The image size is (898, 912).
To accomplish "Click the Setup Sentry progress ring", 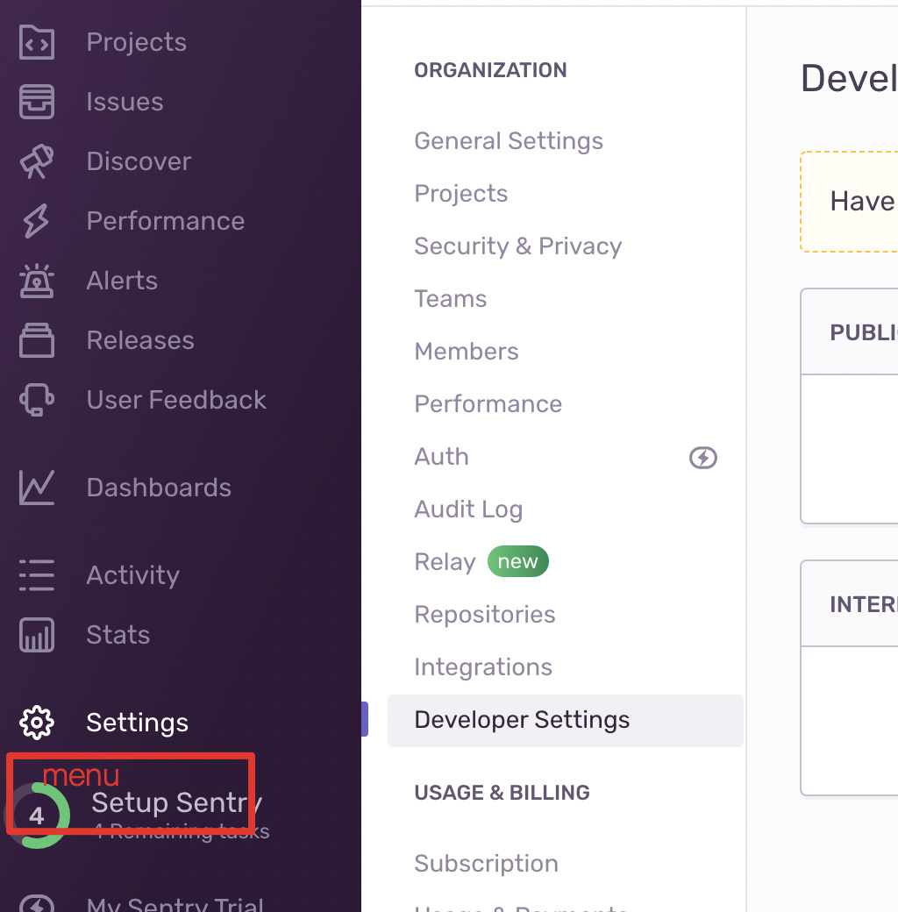I will [x=37, y=816].
